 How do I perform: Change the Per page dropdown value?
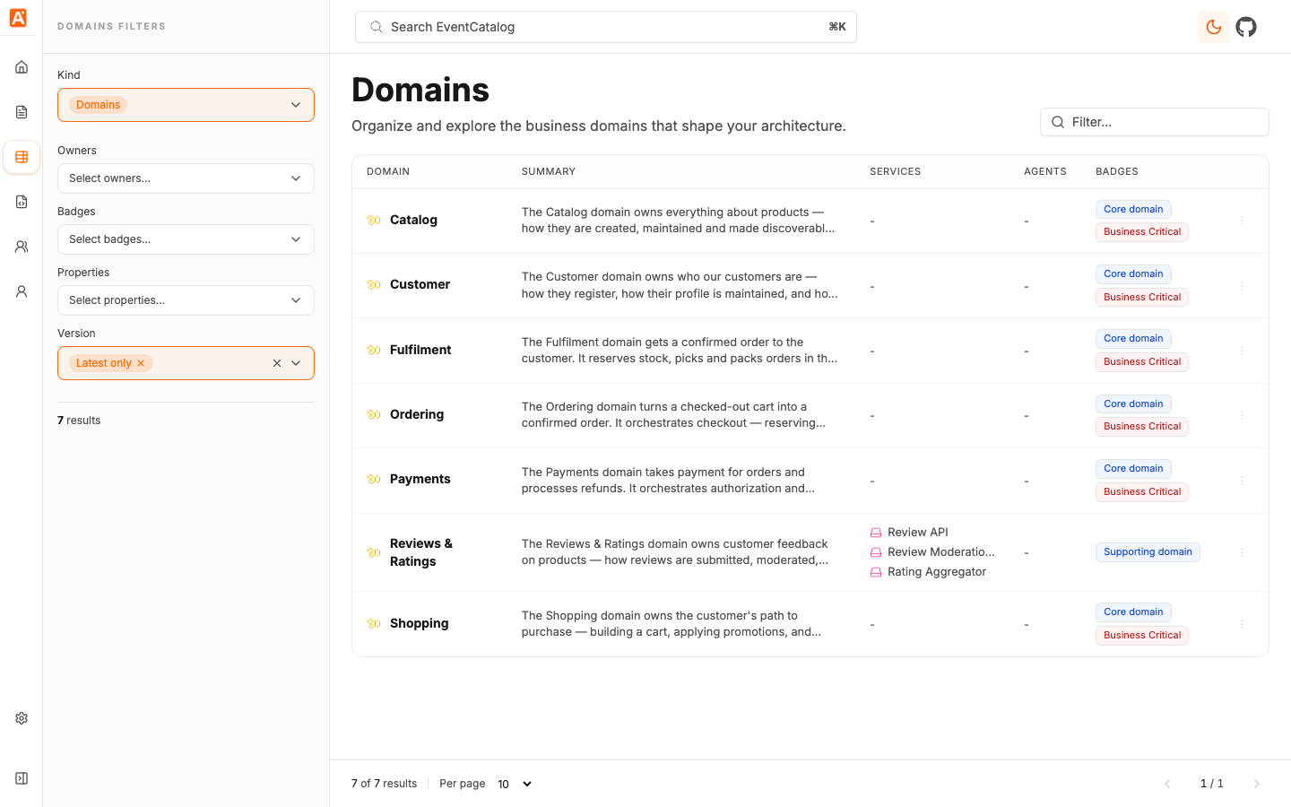pos(515,784)
